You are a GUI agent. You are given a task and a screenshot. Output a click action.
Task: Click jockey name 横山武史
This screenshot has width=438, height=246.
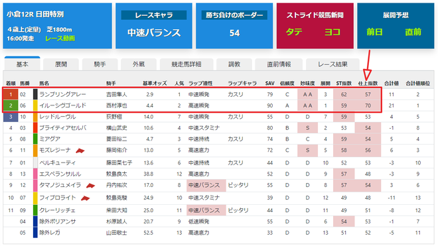coord(117,128)
